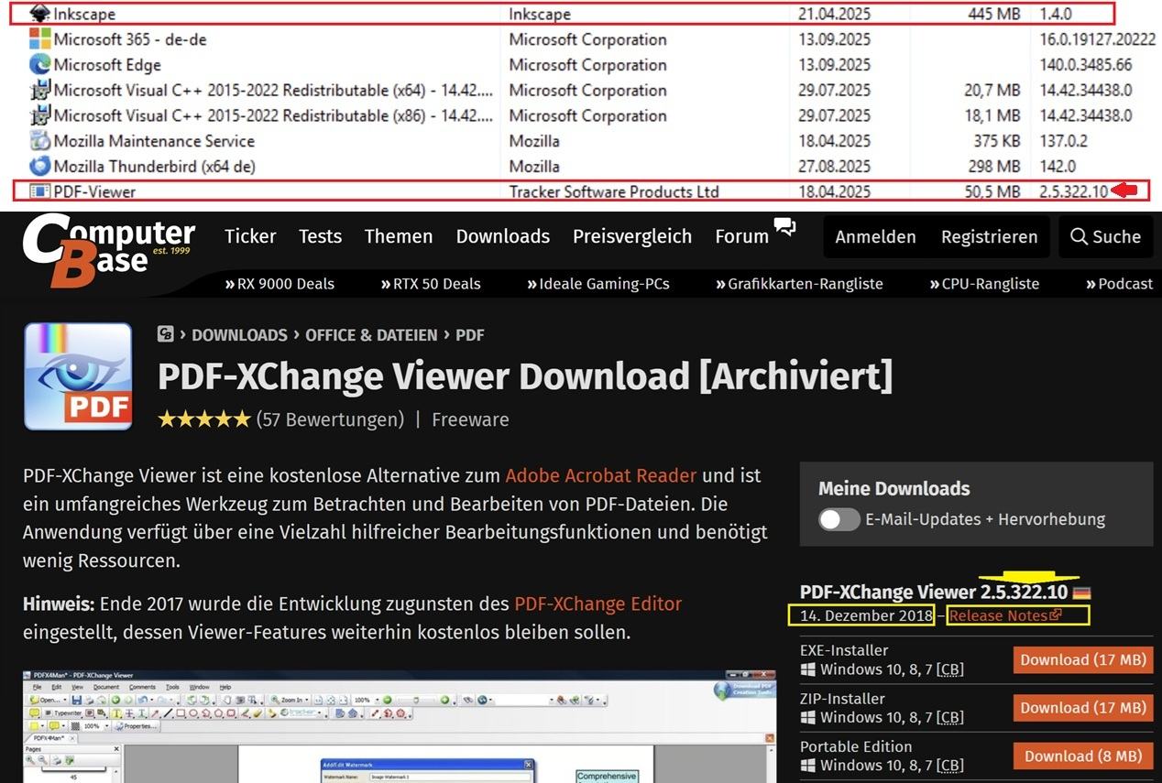Click the Mozilla Maintenance Service icon
The width and height of the screenshot is (1162, 783).
click(x=39, y=141)
